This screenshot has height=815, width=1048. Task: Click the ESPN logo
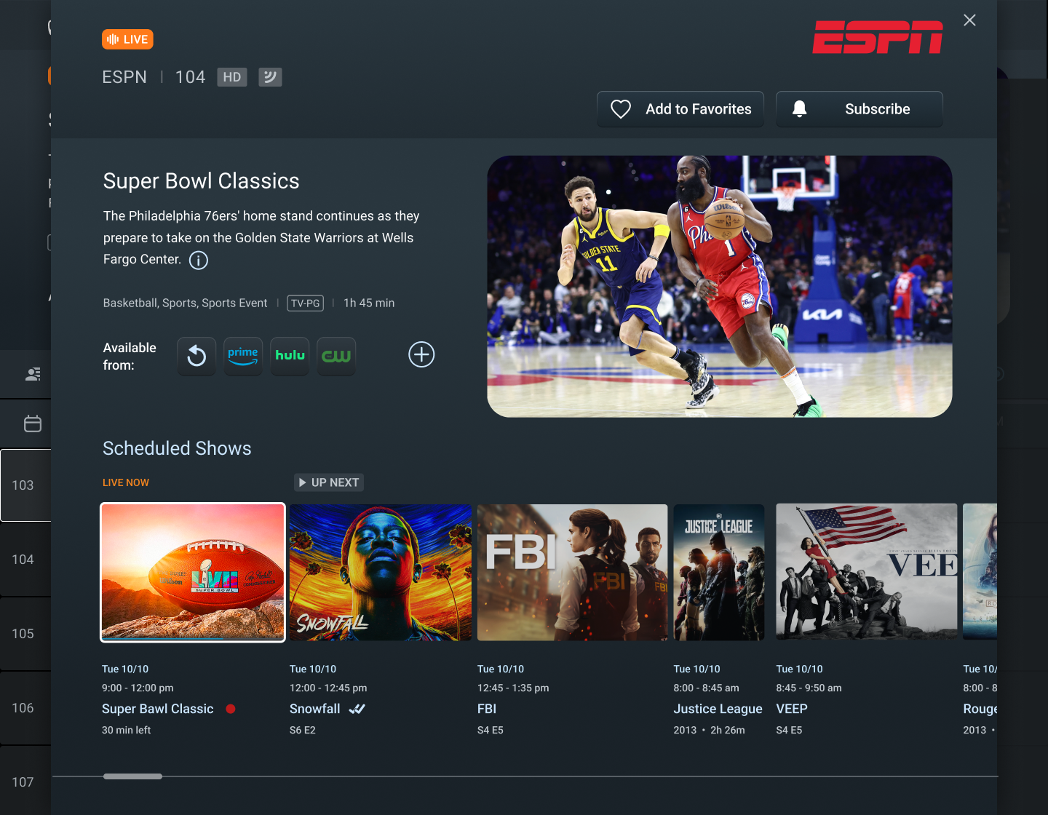coord(878,37)
